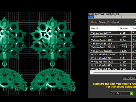Click the green arrow on Calculate button
Screen dimensions: 136x102
(131, 93)
